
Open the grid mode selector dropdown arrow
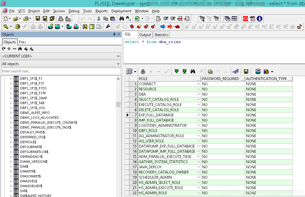[135, 72]
